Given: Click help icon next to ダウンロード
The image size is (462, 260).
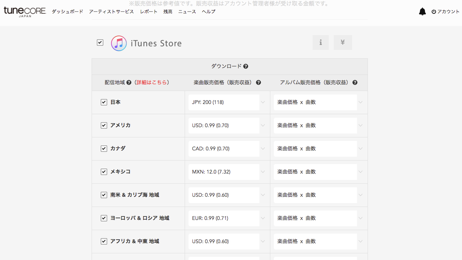Looking at the screenshot, I should [x=246, y=66].
